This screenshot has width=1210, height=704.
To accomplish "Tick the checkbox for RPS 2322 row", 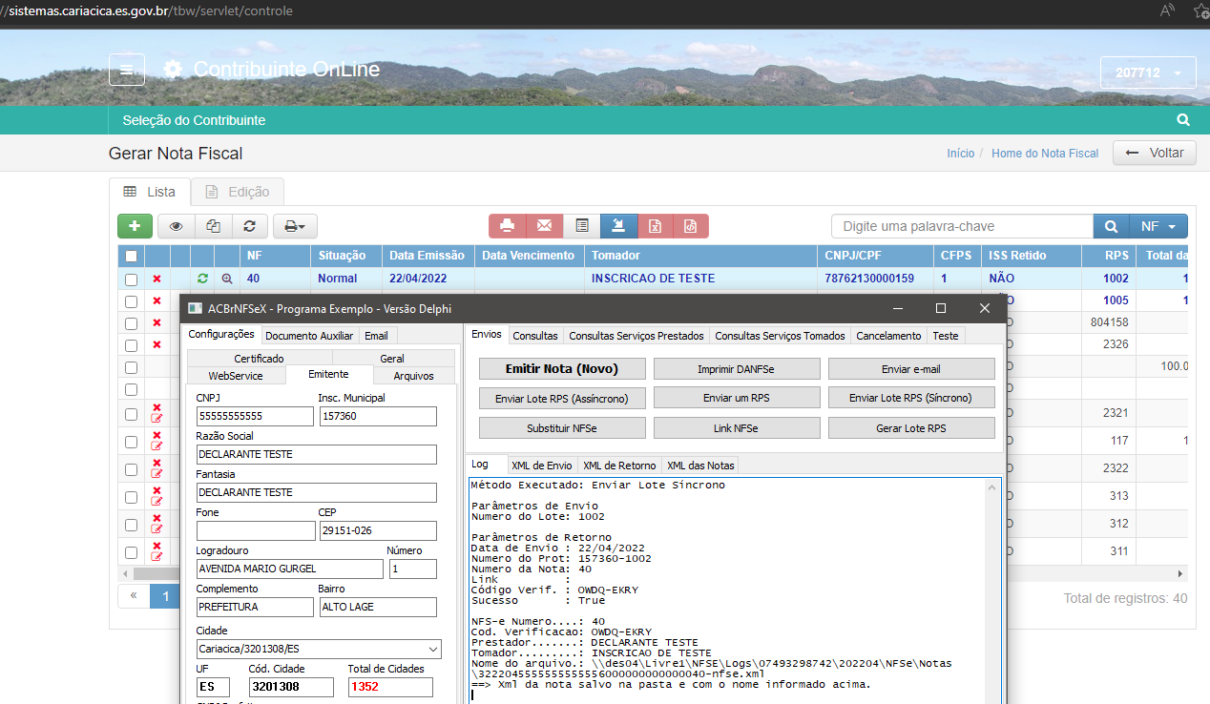I will pos(131,468).
